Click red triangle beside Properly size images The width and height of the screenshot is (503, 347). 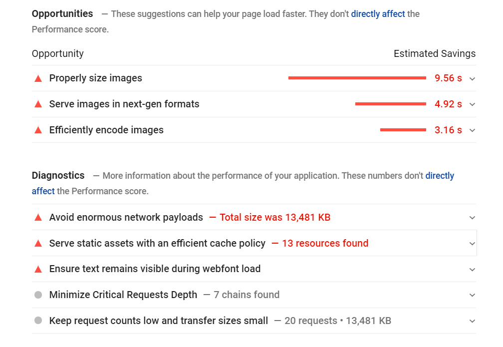coord(38,78)
